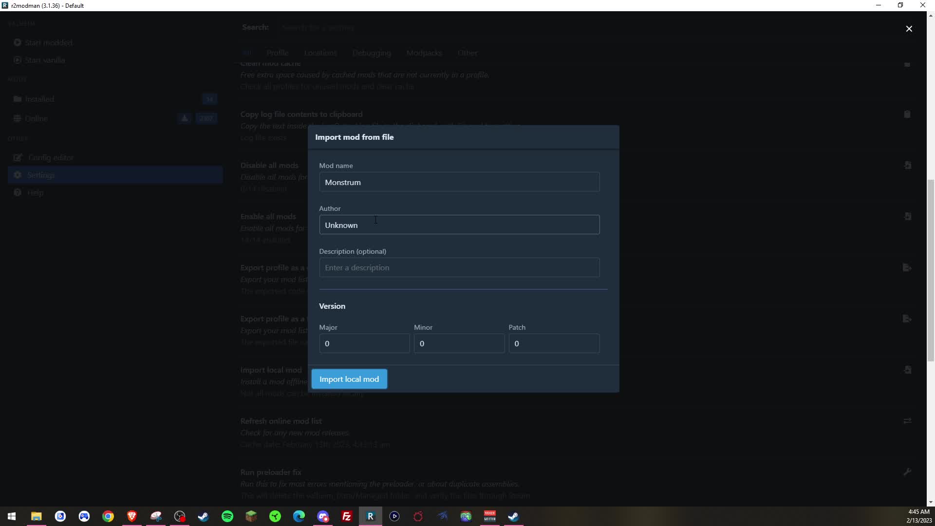Screen dimensions: 935x526
Task: Click the Start modded play icon
Action: point(18,42)
